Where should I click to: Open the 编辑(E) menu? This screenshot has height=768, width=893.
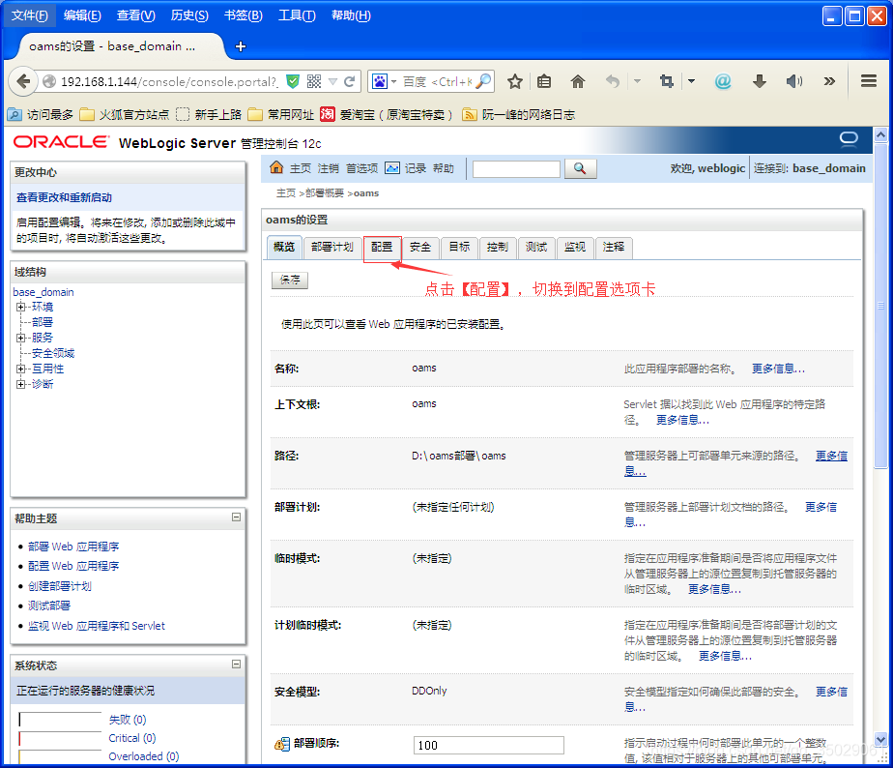82,15
